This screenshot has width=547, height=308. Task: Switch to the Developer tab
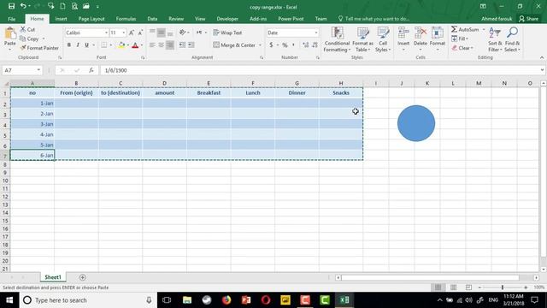[x=227, y=19]
